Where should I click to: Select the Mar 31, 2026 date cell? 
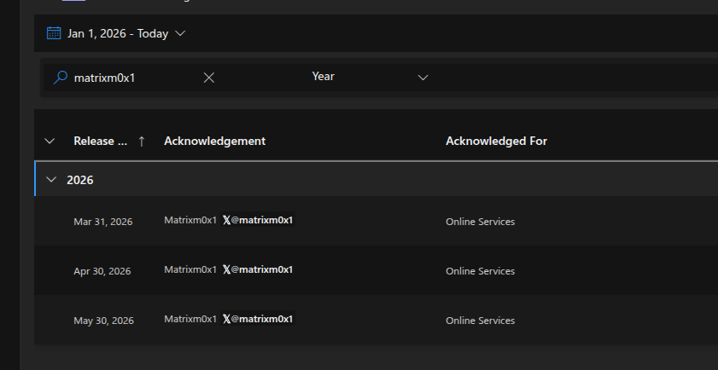coord(103,222)
